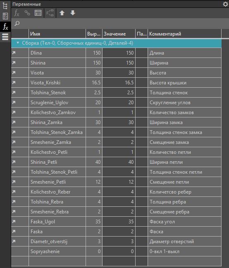The image size is (229, 268).
Task: Open the variables table toolbar icon
Action: 38,13
